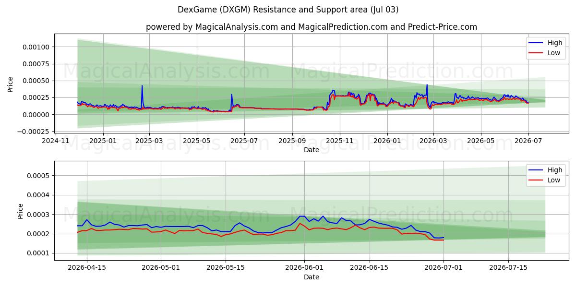Click the top chart x-axis label 2025-09

tap(292, 141)
